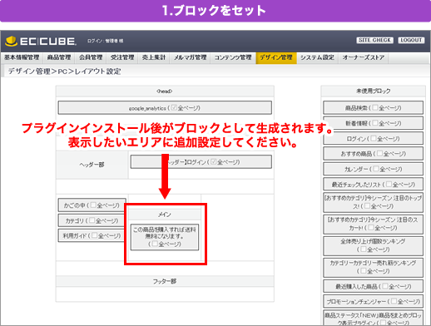This screenshot has height=326, width=431.
Task: Select the カレンダー unused block
Action: 373,169
